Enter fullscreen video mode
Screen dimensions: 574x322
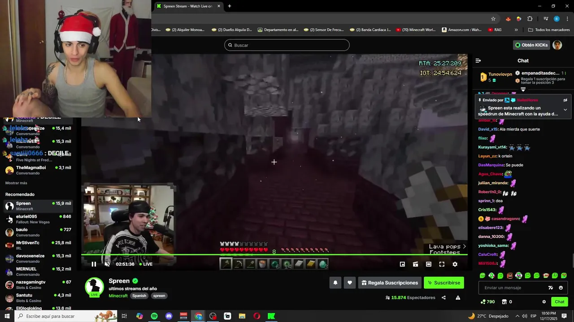pyautogui.click(x=442, y=264)
